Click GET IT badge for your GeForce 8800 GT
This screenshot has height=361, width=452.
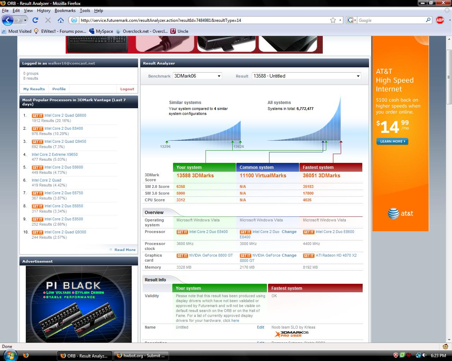(x=182, y=256)
